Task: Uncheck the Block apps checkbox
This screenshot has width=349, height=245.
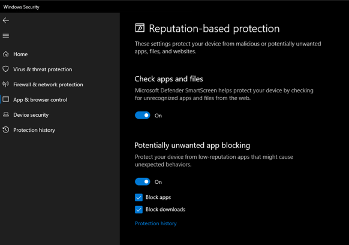Action: point(139,197)
